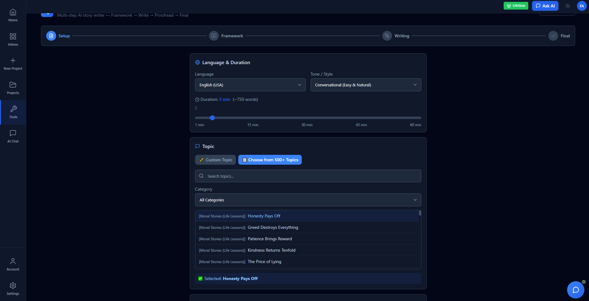Click the Ask AI button
Screen dimensions: 589x301
point(545,6)
